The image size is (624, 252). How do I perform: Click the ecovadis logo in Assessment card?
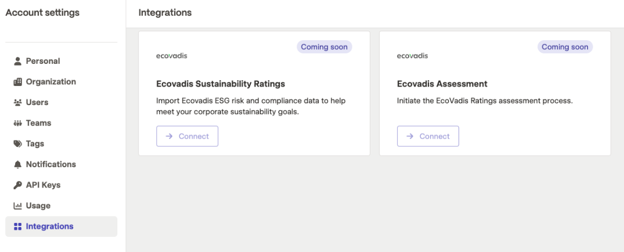coord(412,56)
